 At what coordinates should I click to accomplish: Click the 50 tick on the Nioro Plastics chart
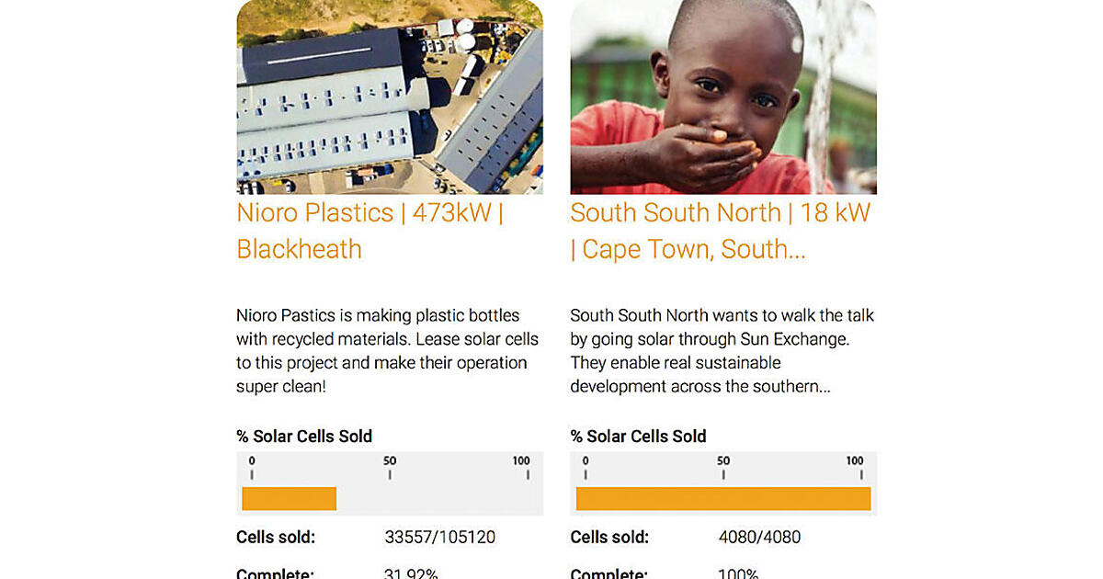[x=390, y=468]
